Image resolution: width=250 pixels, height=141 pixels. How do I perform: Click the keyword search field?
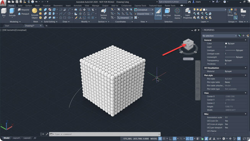click(173, 2)
